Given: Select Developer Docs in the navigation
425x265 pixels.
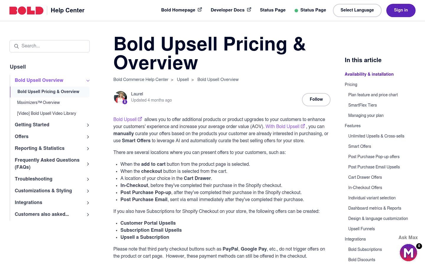Looking at the screenshot, I should (228, 10).
